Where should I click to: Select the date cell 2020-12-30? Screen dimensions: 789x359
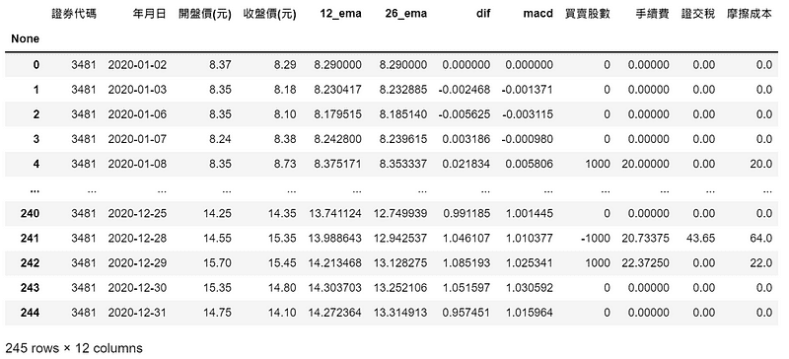(137, 288)
